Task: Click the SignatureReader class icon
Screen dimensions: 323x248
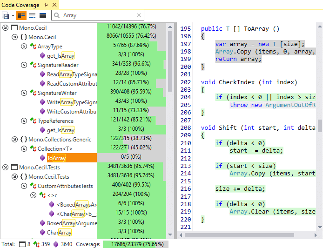Action: click(33, 65)
